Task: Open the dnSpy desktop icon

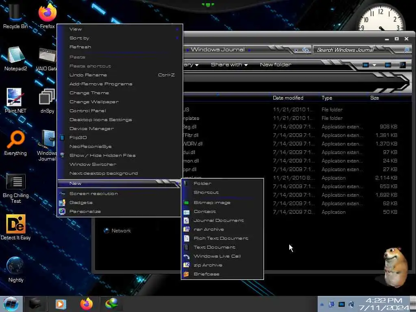Action: click(47, 101)
